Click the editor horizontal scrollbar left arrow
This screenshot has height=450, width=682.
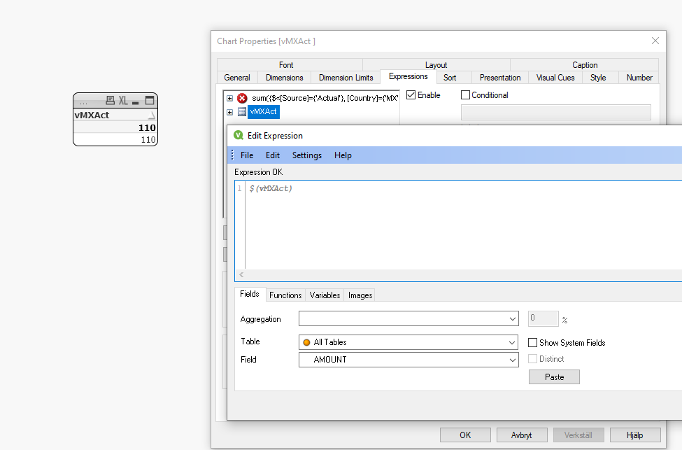click(241, 275)
